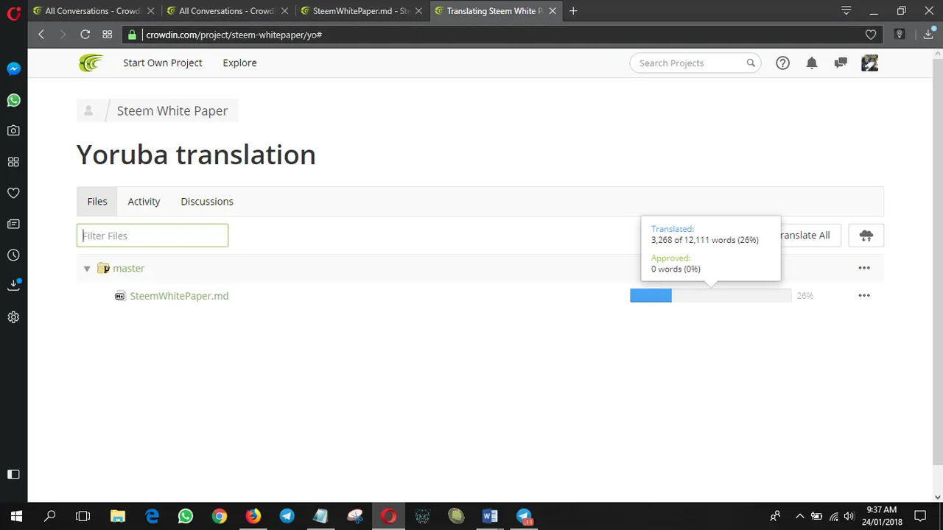Open Microsoft Word from the taskbar
The width and height of the screenshot is (943, 530).
click(490, 516)
